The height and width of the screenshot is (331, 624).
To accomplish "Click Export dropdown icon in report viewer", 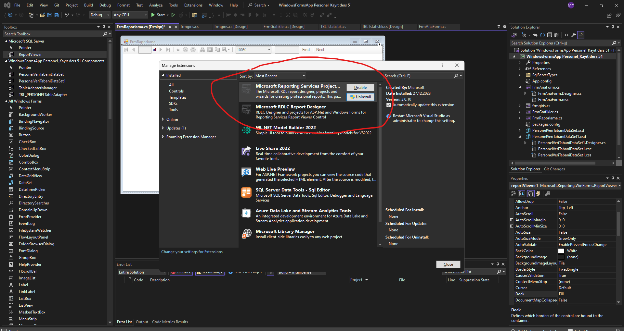I will pyautogui.click(x=226, y=50).
